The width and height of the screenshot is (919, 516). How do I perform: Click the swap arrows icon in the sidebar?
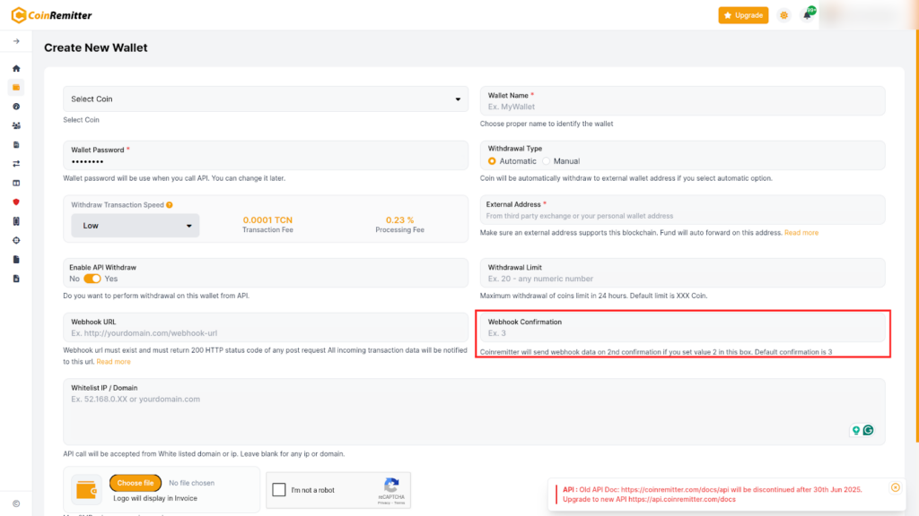[x=16, y=164]
